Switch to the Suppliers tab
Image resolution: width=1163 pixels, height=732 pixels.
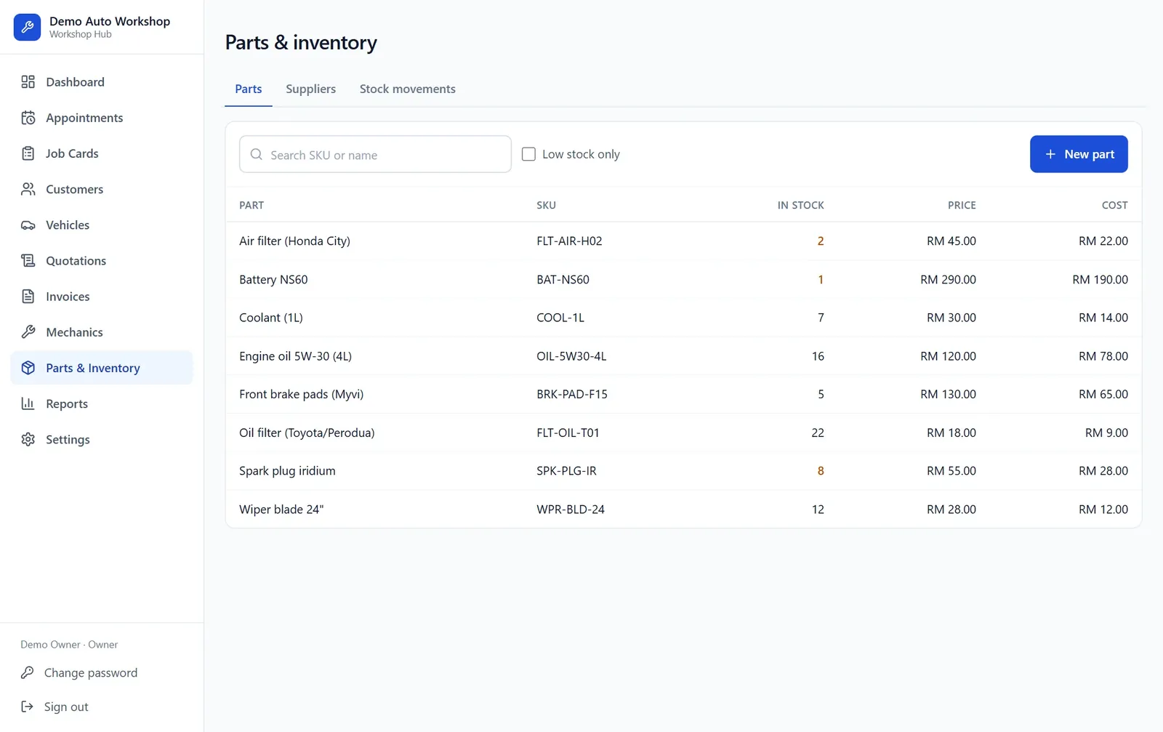click(x=310, y=89)
